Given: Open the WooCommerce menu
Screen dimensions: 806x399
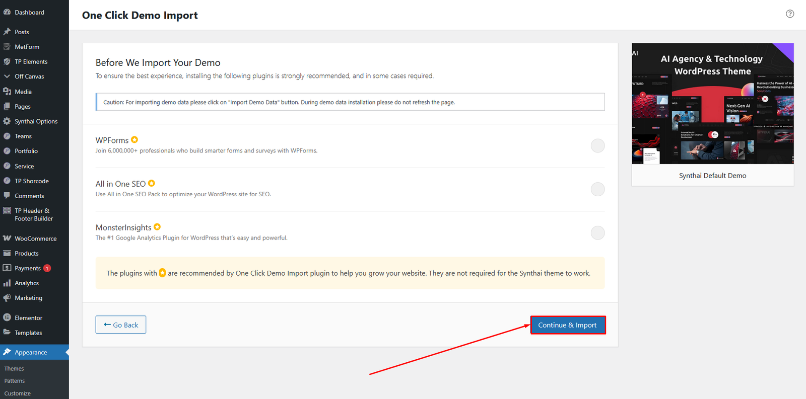Looking at the screenshot, I should [x=34, y=238].
